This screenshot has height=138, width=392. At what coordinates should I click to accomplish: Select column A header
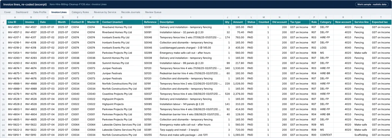pos(15,17)
